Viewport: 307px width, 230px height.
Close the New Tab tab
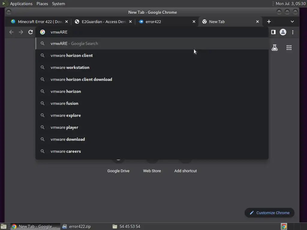[258, 22]
